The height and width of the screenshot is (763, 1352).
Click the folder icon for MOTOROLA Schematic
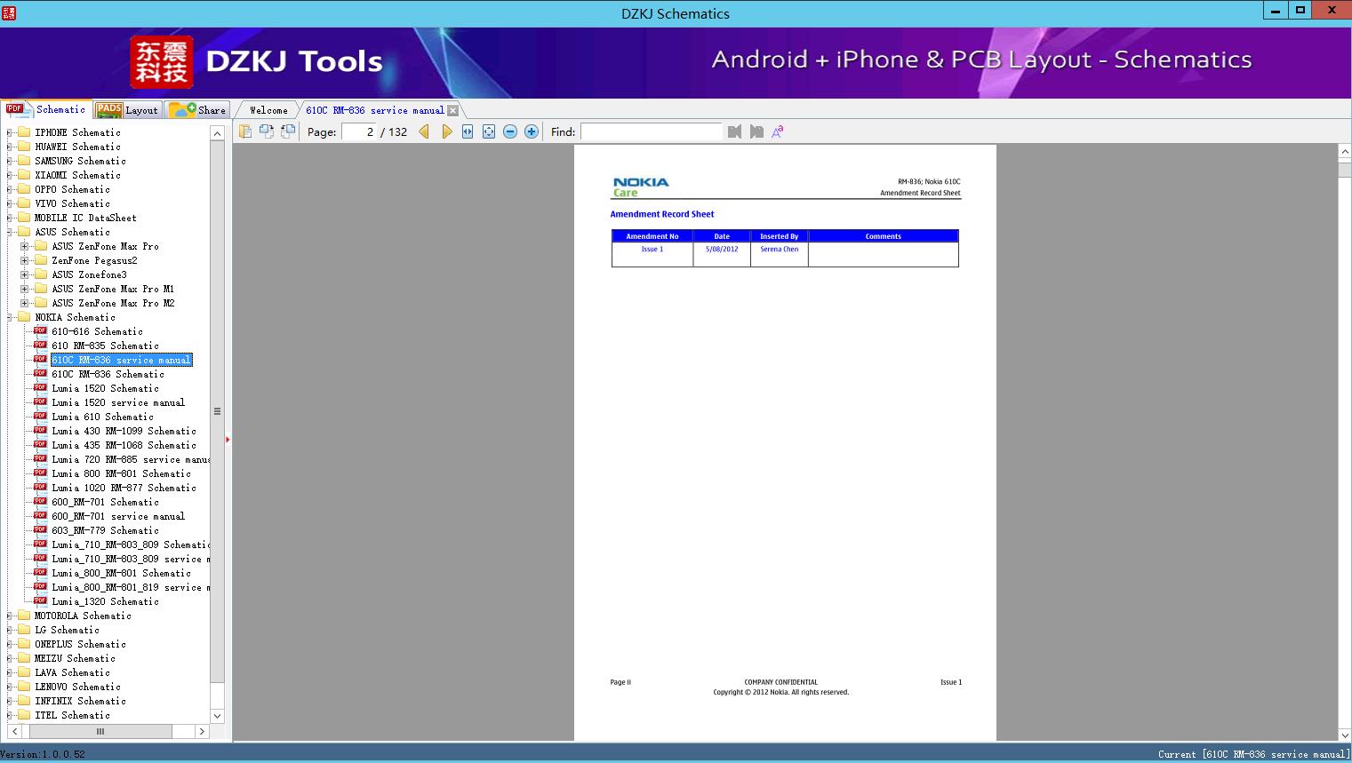pos(24,616)
